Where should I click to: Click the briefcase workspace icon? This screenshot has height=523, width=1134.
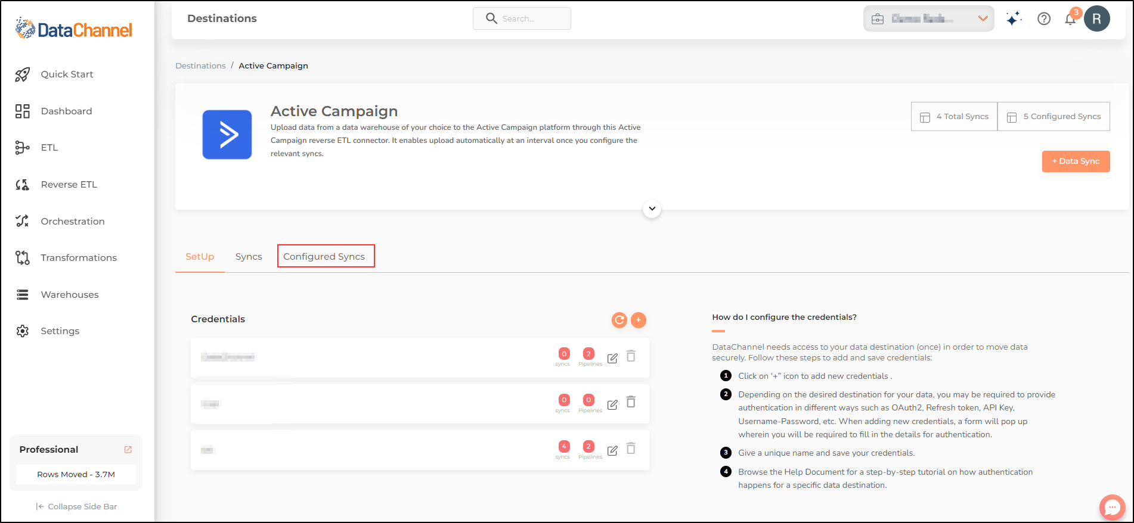(x=878, y=19)
